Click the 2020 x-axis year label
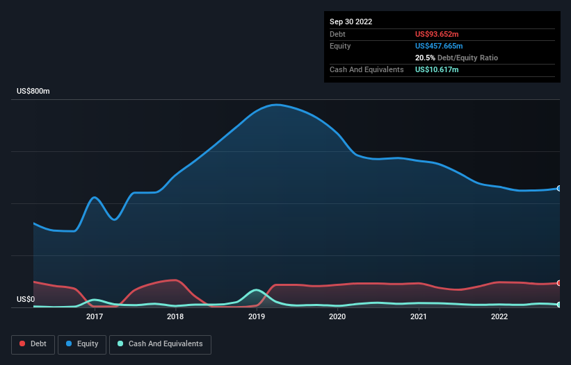The width and height of the screenshot is (571, 365). (337, 316)
